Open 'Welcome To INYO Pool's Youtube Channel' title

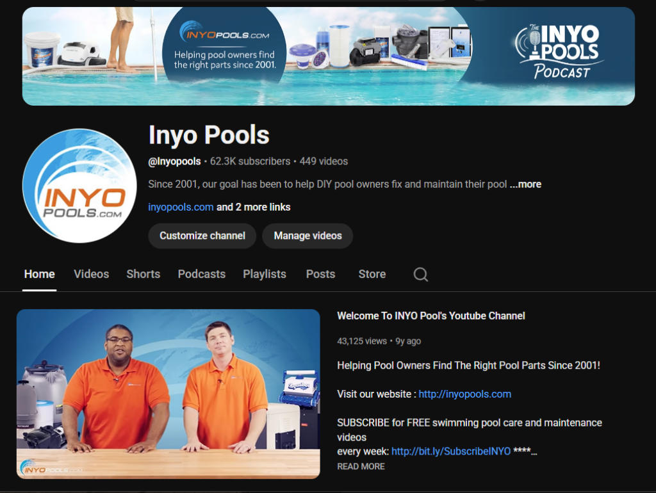431,316
